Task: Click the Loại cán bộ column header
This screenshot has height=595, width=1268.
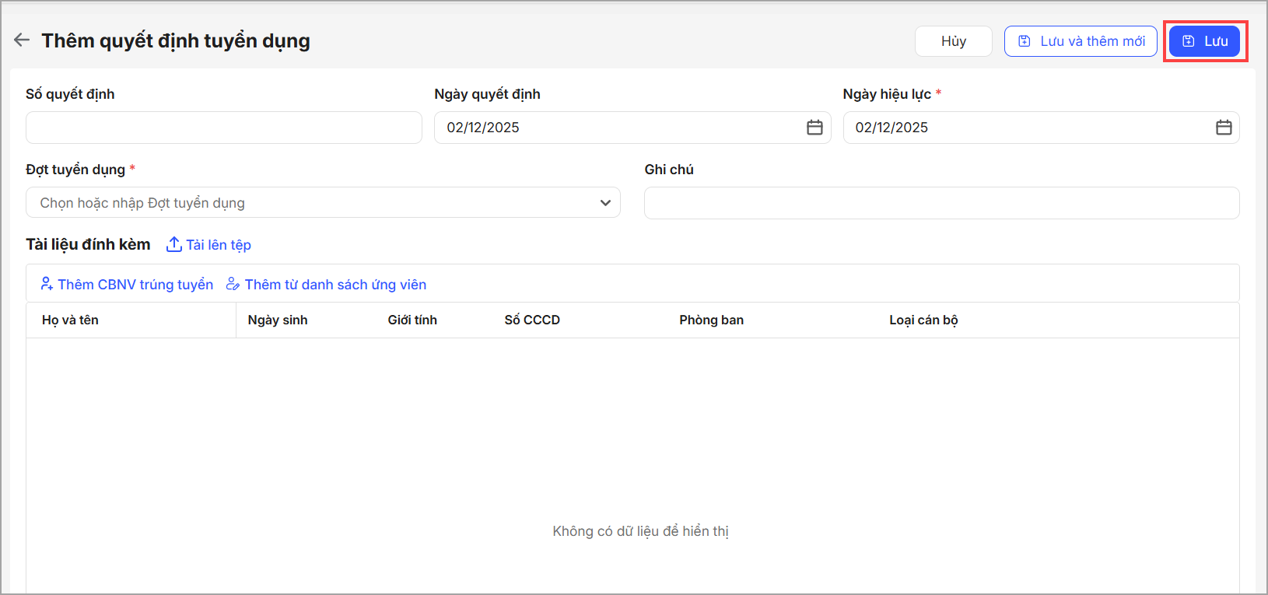Action: pos(923,320)
